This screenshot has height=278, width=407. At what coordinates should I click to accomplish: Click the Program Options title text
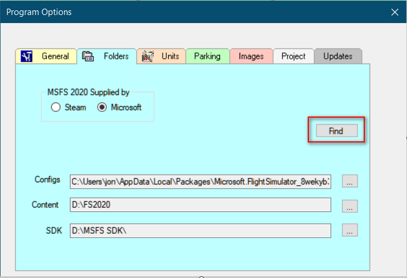click(39, 12)
